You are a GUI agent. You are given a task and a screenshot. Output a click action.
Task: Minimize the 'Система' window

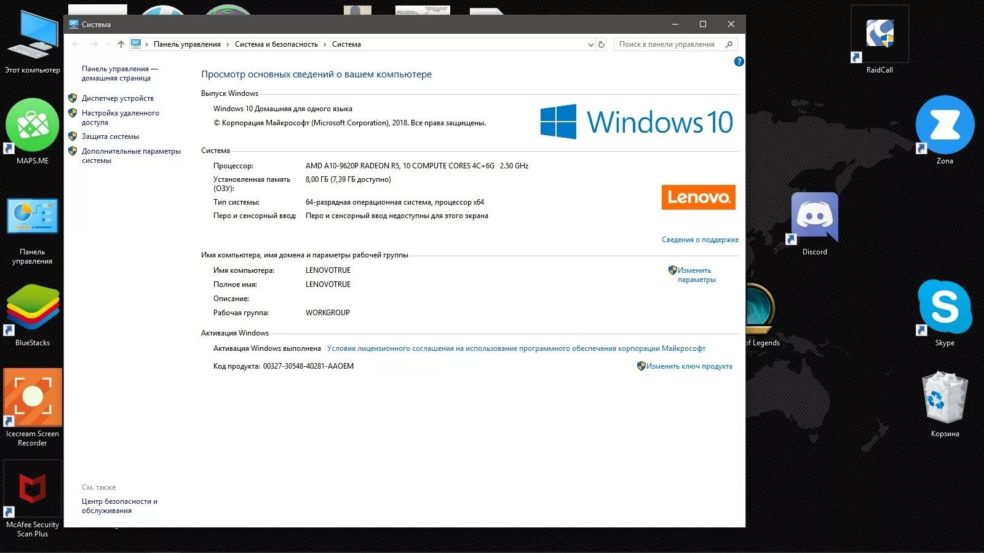(x=675, y=25)
